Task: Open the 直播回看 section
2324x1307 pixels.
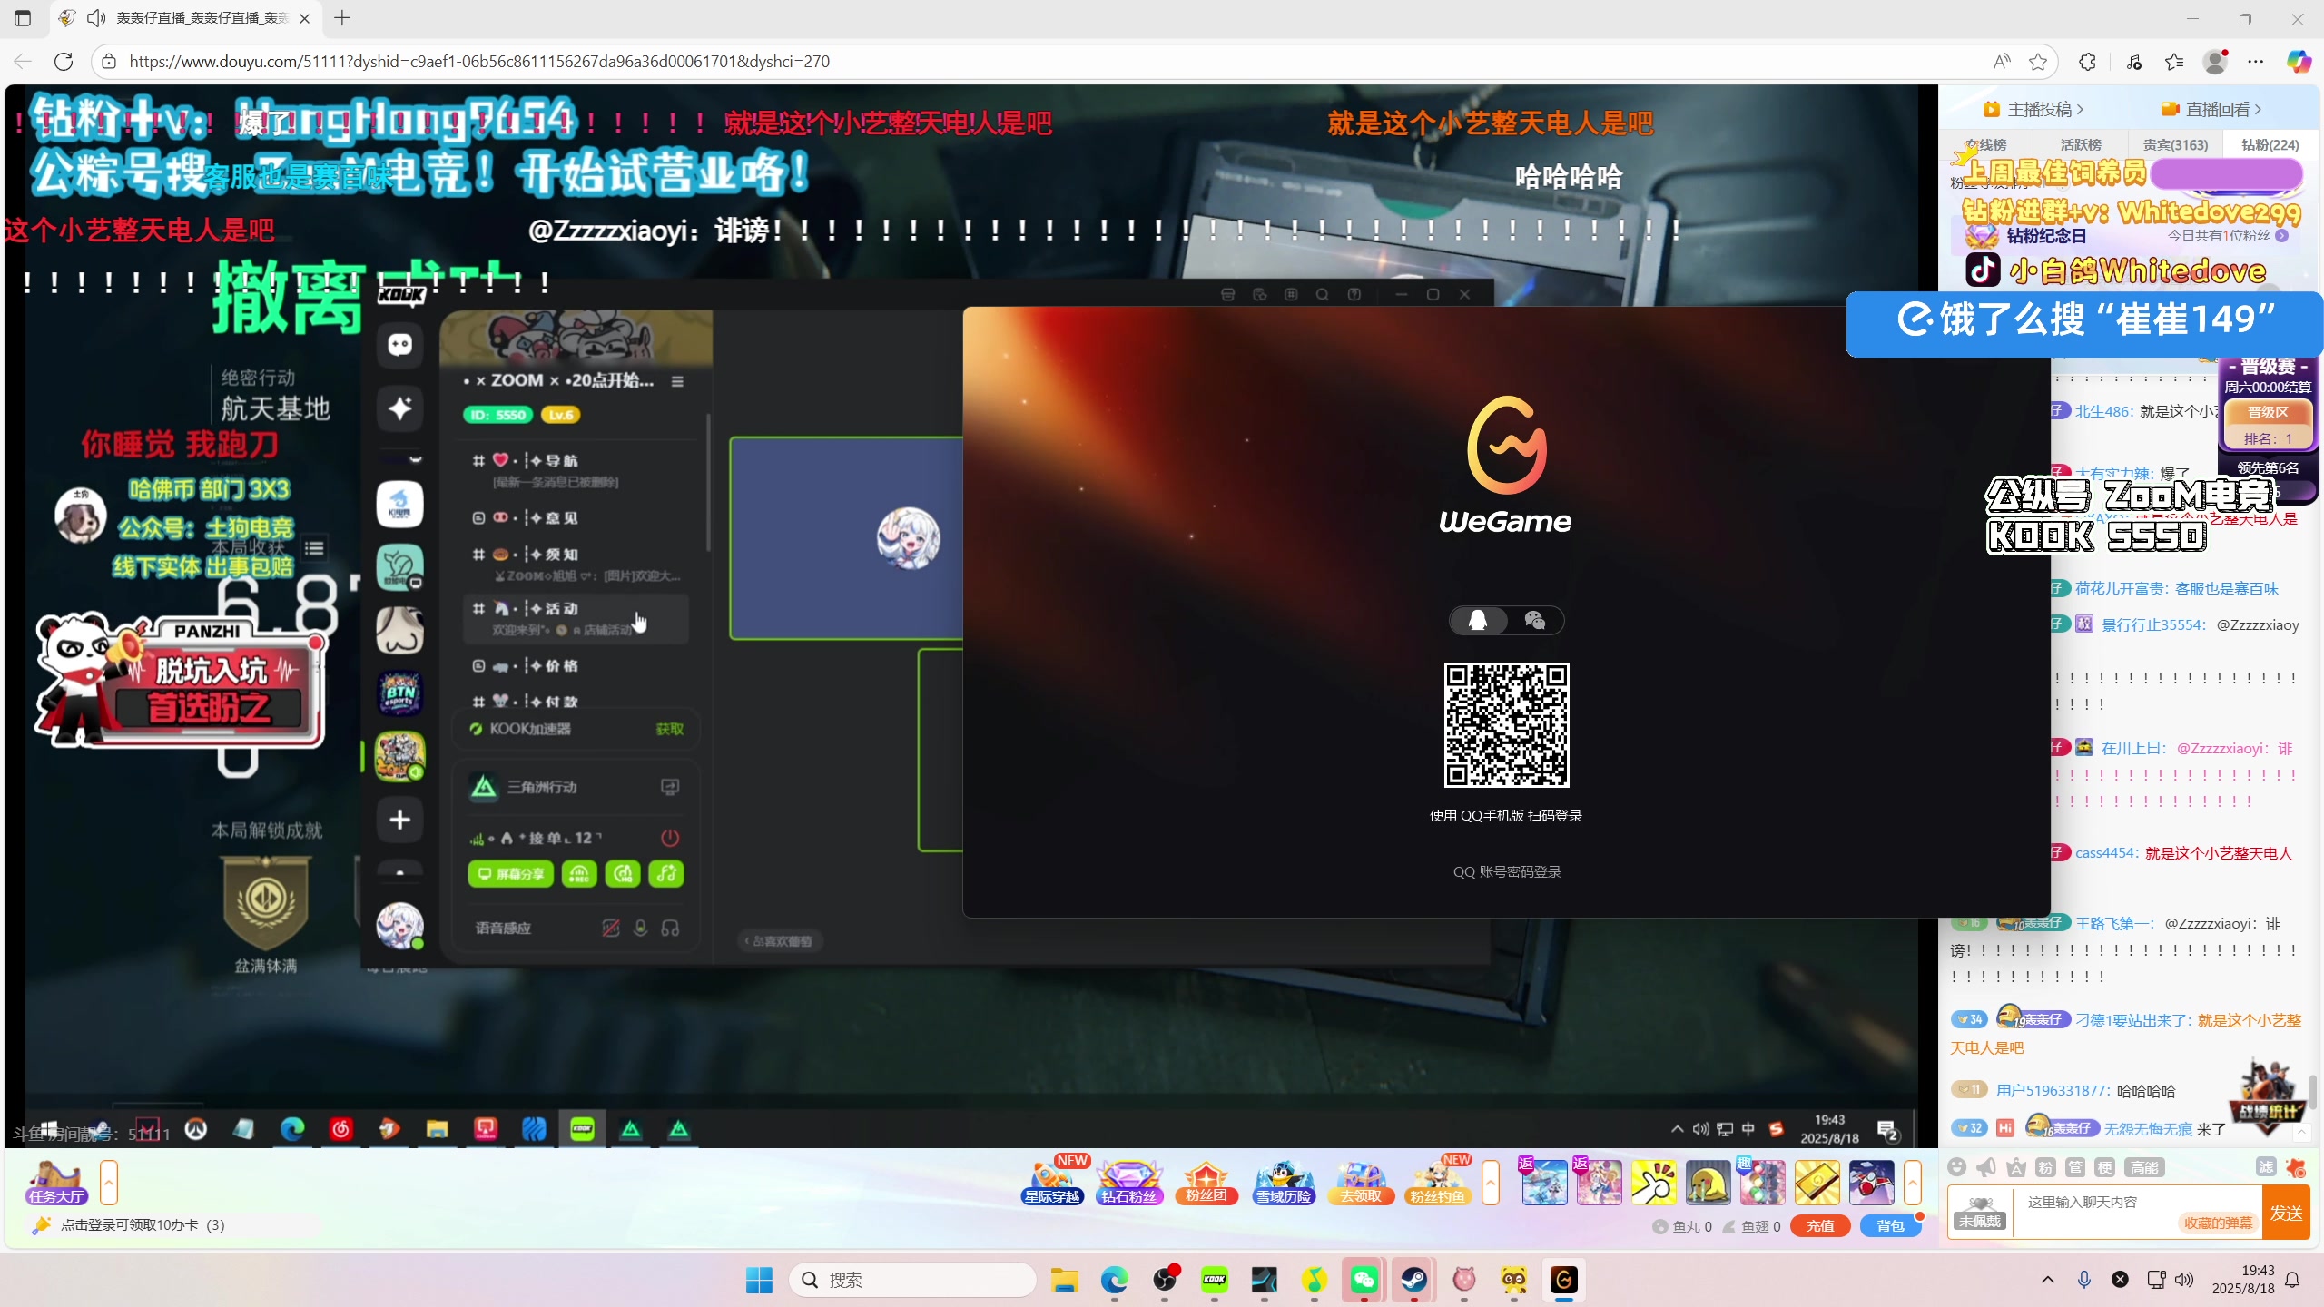Action: click(2212, 109)
